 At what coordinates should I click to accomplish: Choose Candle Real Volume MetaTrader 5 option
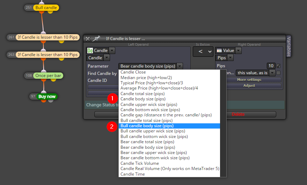[169, 168]
